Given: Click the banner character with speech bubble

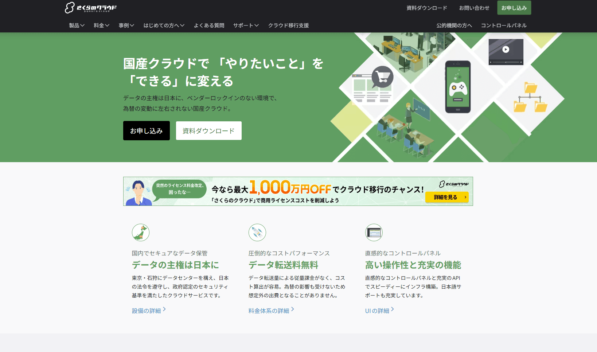Looking at the screenshot, I should 138,192.
